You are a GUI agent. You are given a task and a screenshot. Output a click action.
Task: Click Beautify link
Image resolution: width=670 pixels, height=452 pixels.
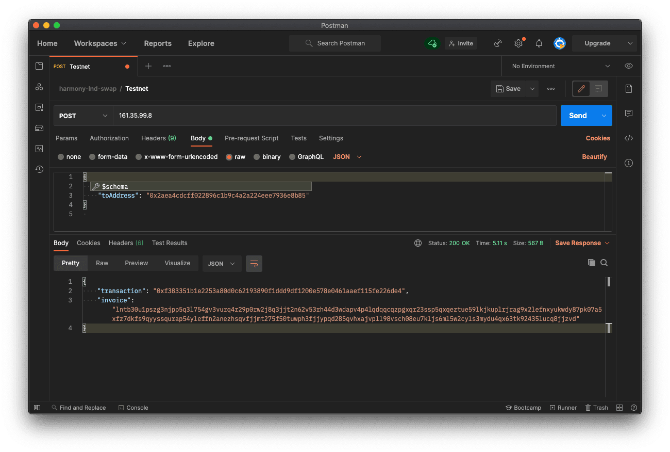tap(595, 157)
